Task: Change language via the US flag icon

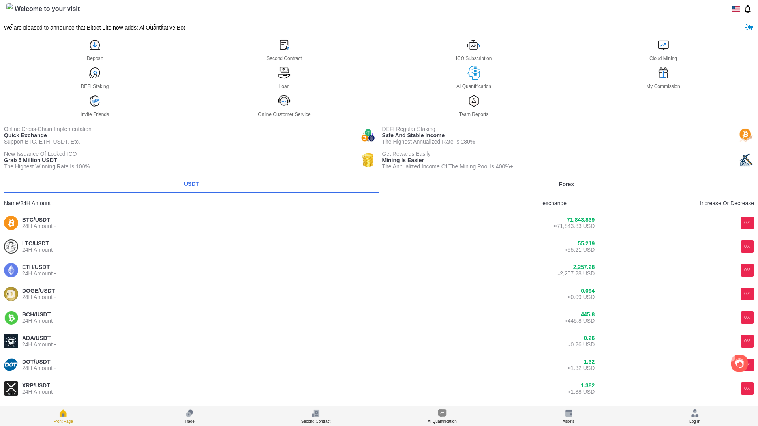Action: pos(736,9)
